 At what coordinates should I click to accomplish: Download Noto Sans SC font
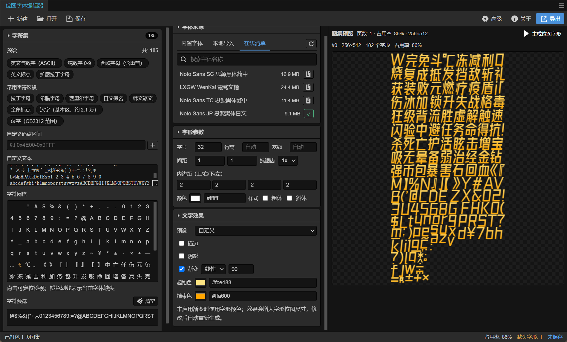coord(308,74)
